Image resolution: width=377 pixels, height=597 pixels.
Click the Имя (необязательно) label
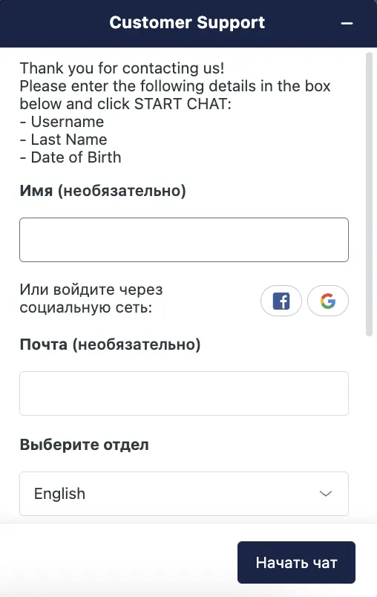[x=102, y=191]
